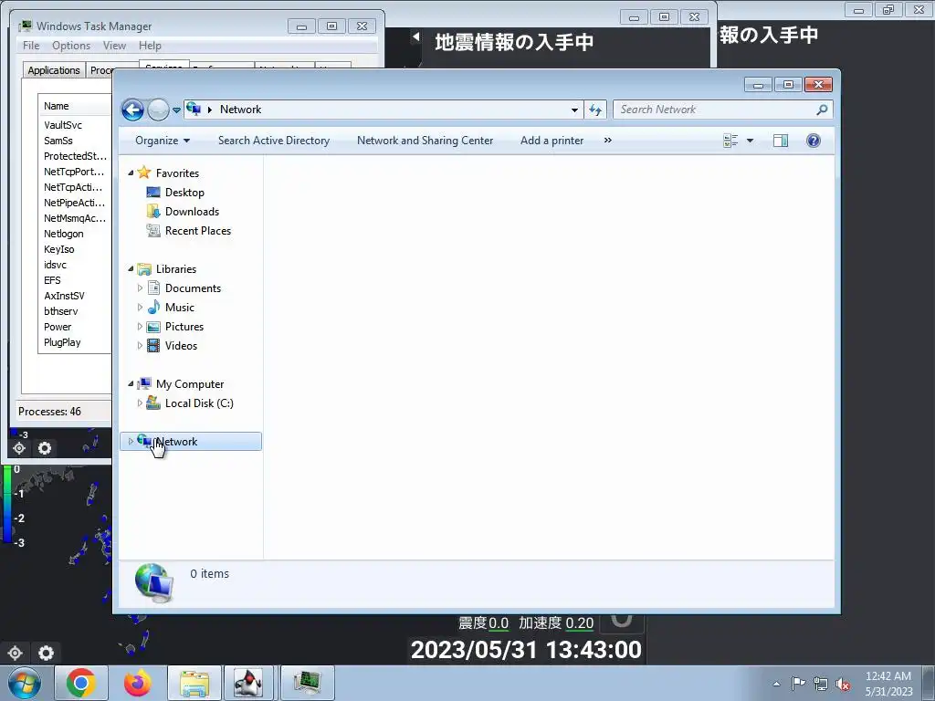The image size is (935, 701).
Task: Click left arrow beside 地震情報の入手中
Action: 415,37
